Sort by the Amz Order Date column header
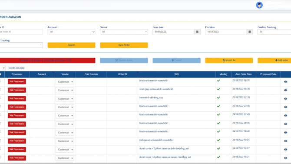The width and height of the screenshot is (291, 164). pyautogui.click(x=244, y=74)
